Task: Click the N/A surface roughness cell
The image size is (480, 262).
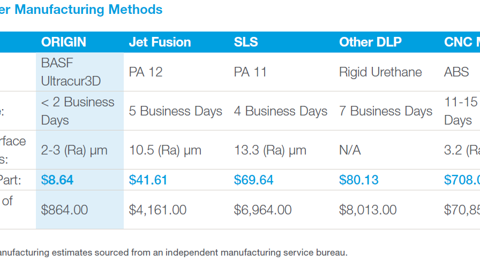Action: pyautogui.click(x=350, y=150)
